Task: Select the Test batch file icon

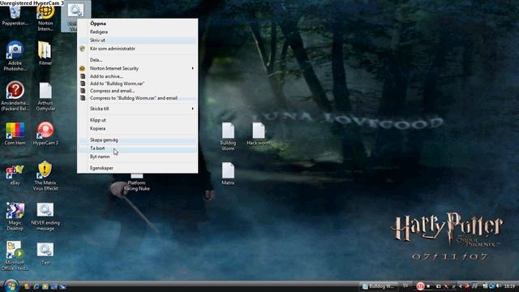Action: [x=45, y=254]
